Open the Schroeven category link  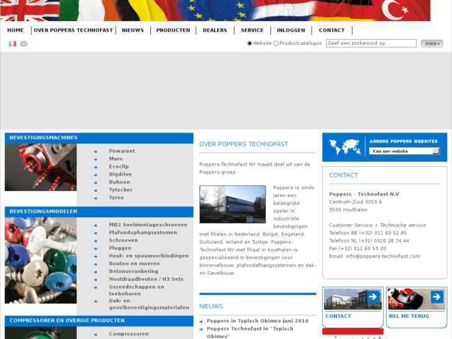(x=123, y=240)
